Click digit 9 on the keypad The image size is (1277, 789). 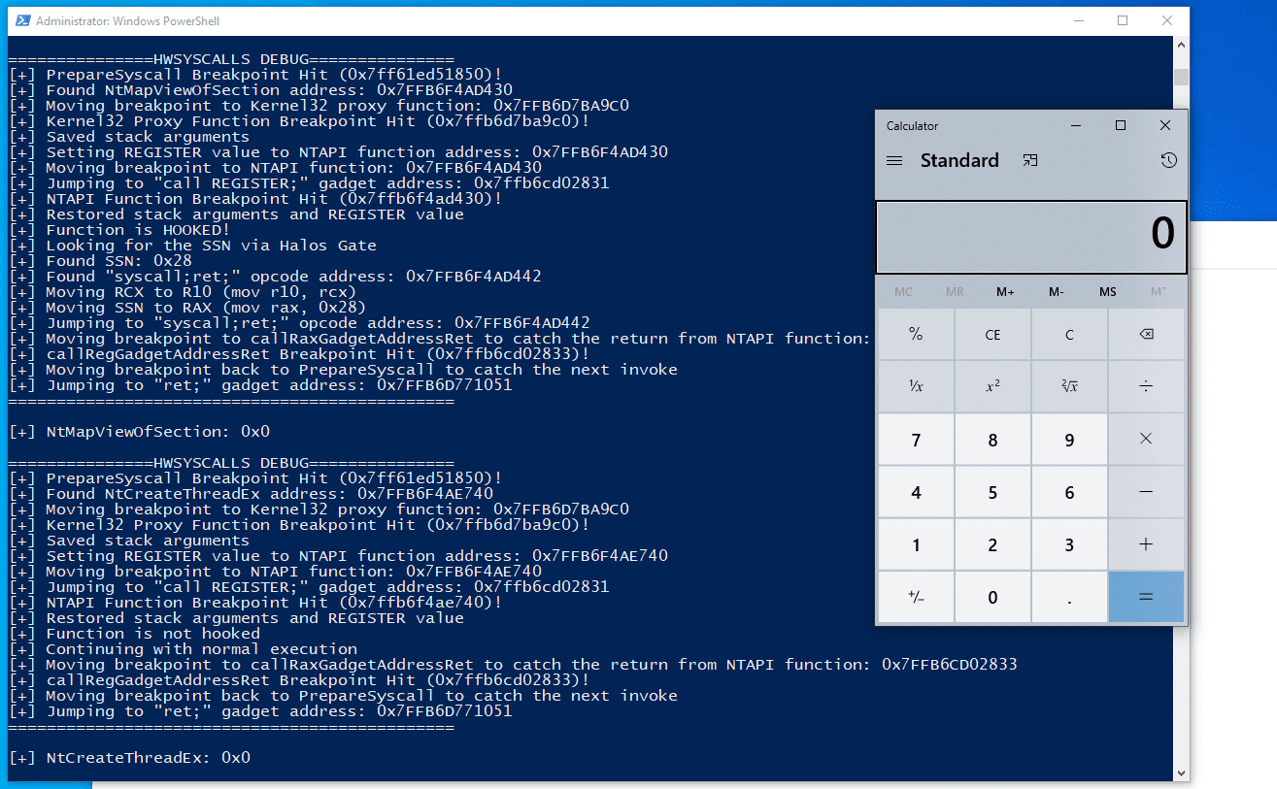coord(1069,440)
